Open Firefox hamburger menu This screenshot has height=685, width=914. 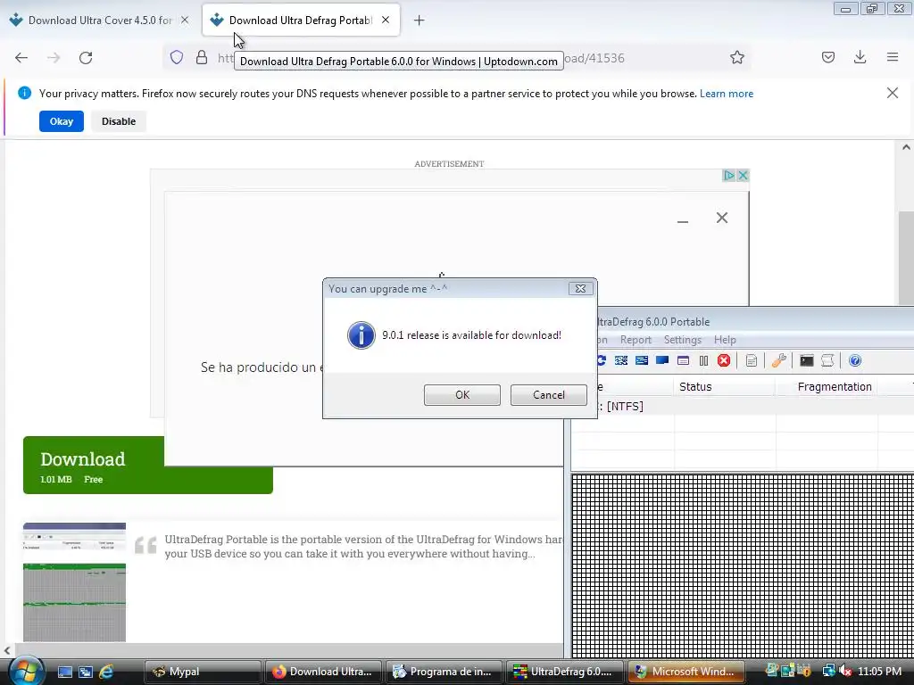tap(893, 57)
